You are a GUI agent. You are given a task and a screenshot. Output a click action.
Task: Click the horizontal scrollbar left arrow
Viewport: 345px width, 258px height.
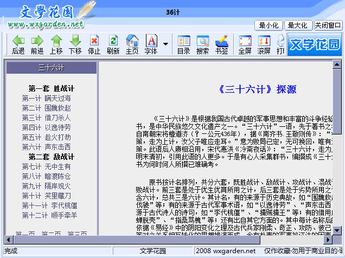[x=8, y=240]
